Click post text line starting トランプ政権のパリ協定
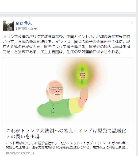Screen dimensions: 138x156 [66, 37]
